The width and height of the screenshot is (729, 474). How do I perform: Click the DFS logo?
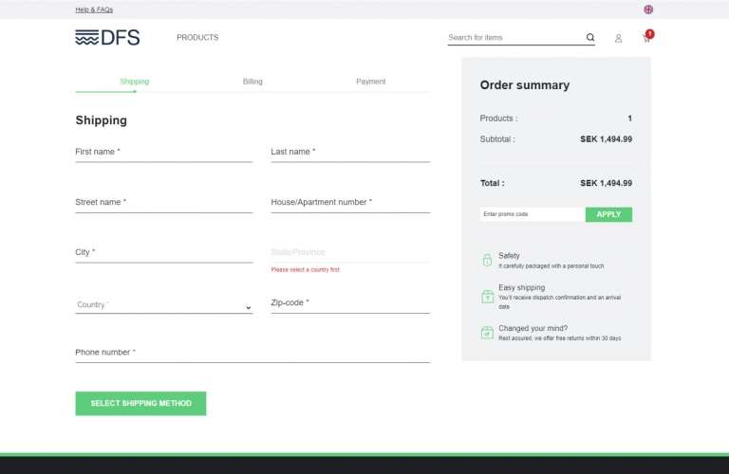[x=107, y=37]
